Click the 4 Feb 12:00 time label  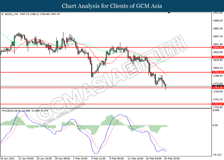click(x=99, y=158)
